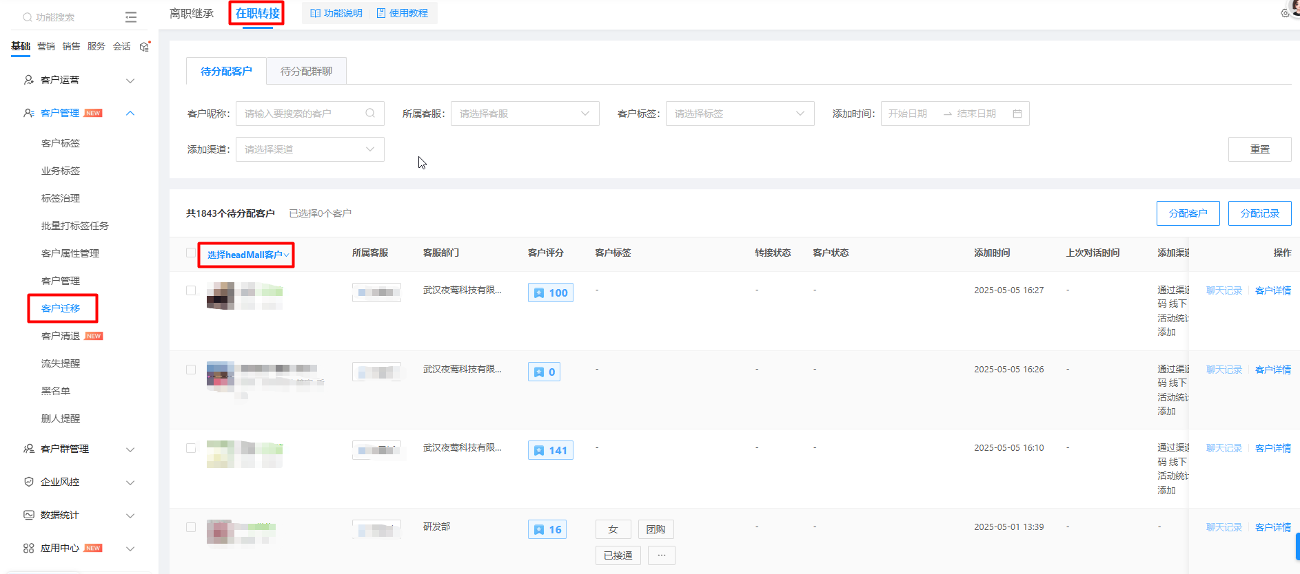Toggle the sidebar collapse menu icon
1300x574 pixels.
pos(131,17)
